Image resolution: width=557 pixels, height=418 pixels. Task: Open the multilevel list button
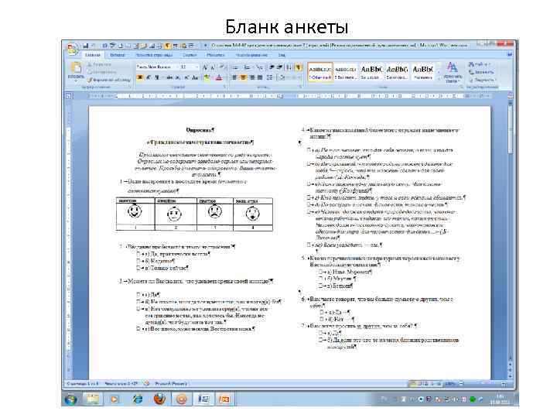pos(259,67)
